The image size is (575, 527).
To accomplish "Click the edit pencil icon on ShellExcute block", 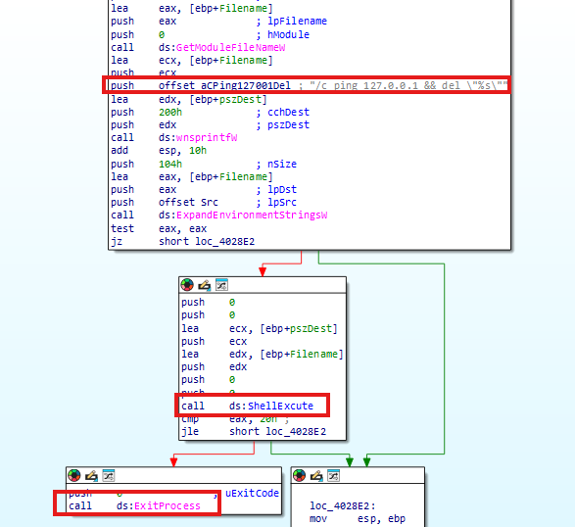I will (205, 285).
